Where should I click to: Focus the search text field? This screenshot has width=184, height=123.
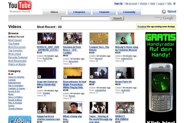[x=85, y=18]
